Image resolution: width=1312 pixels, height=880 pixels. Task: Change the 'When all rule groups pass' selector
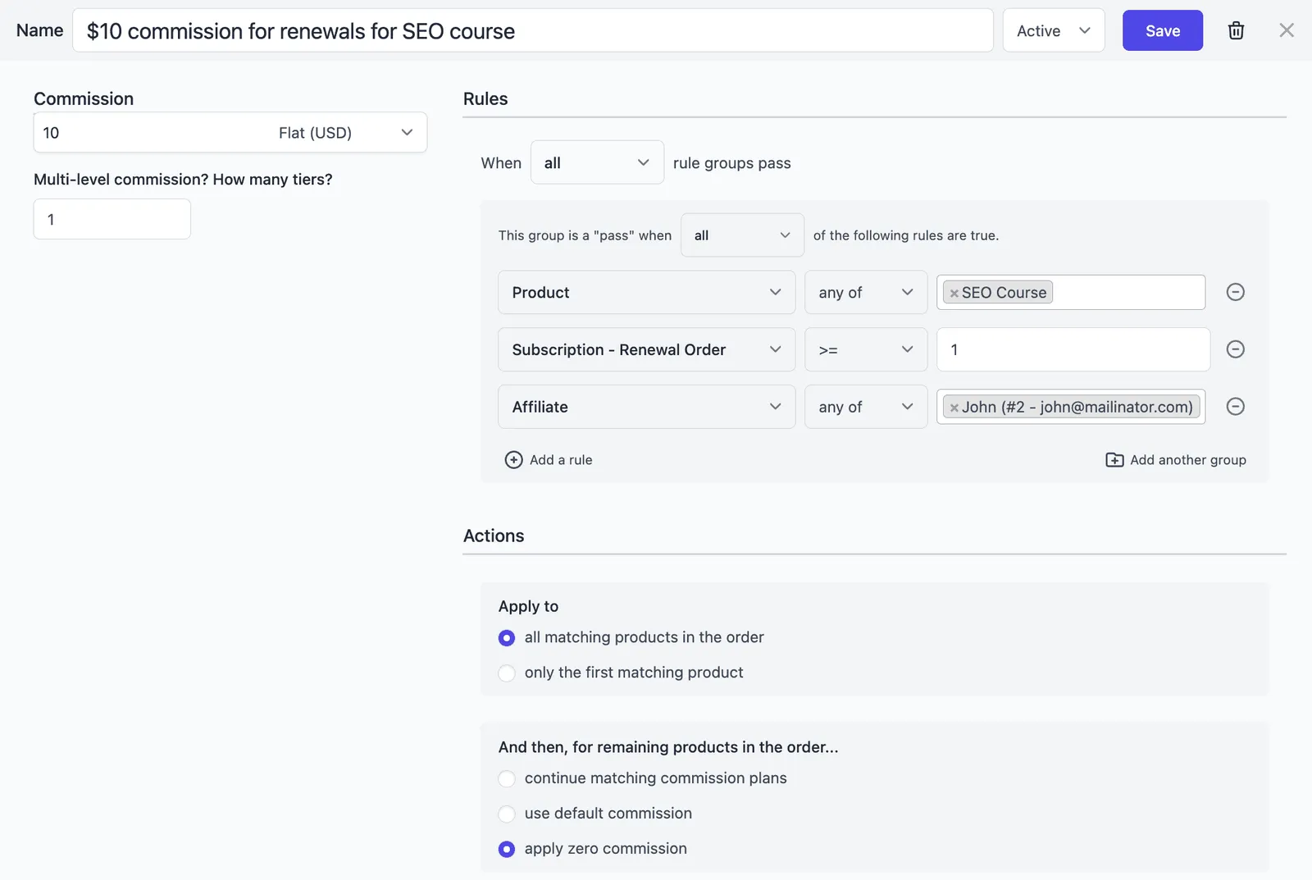coord(597,162)
